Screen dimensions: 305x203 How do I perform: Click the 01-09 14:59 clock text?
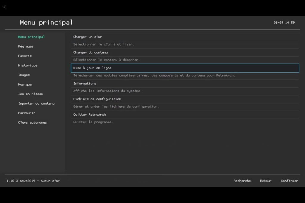284,23
